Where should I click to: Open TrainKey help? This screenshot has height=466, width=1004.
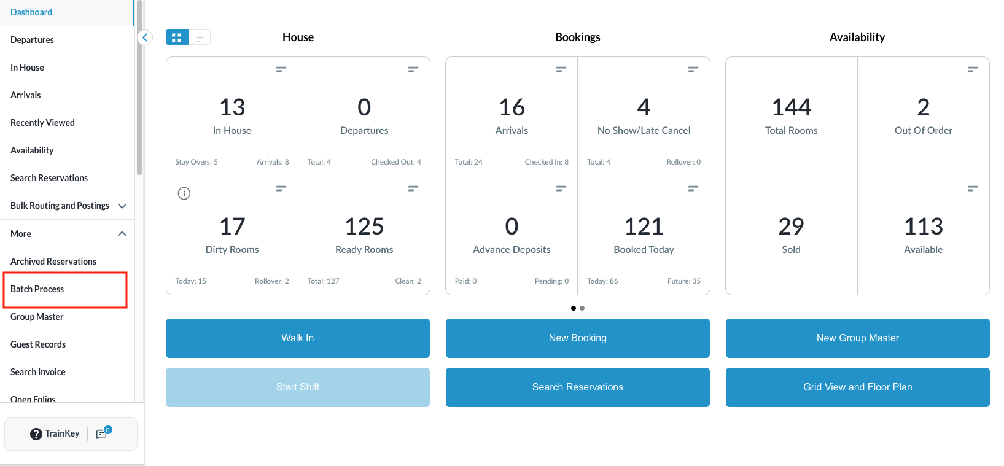(55, 433)
